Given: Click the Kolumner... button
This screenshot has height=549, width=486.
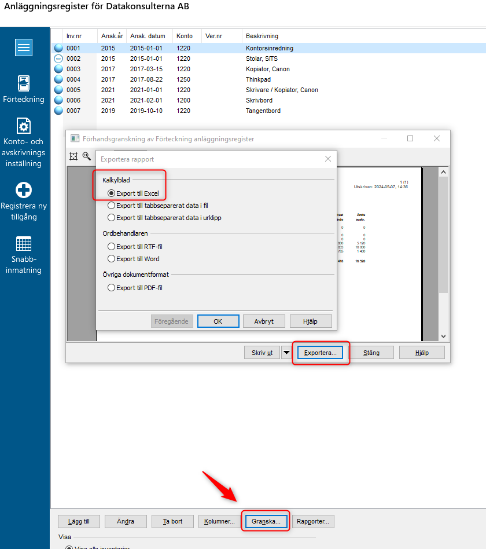Looking at the screenshot, I should (x=219, y=521).
